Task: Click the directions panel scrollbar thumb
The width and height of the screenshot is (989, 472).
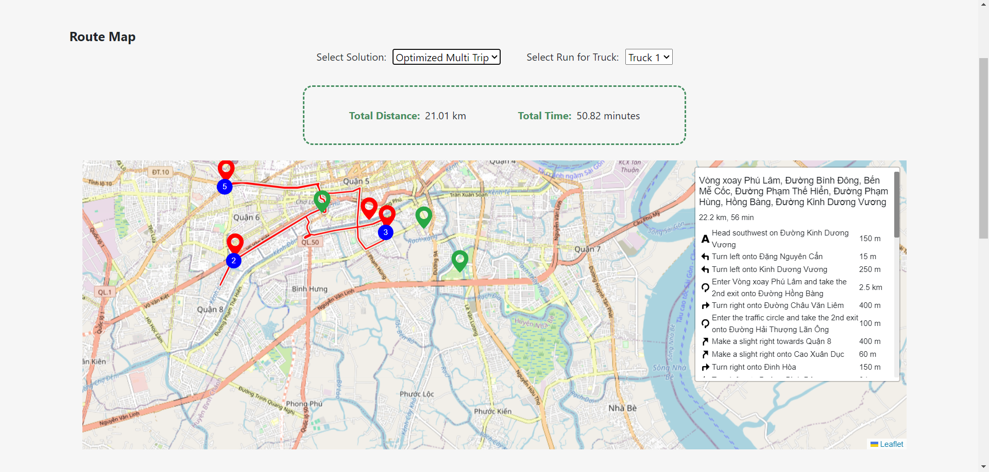Action: point(896,206)
